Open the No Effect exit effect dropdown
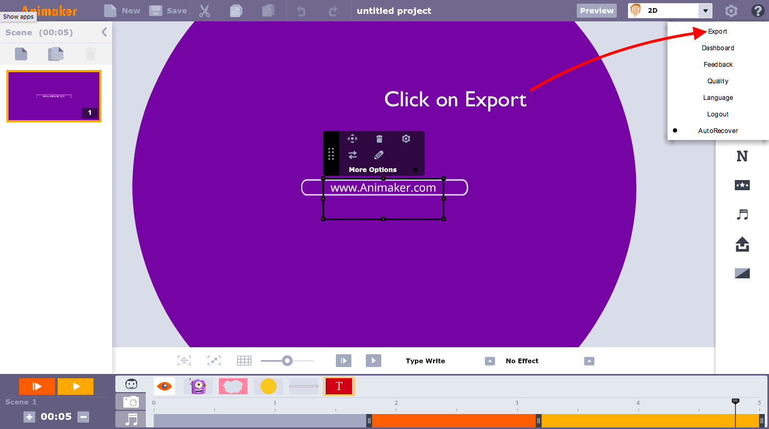This screenshot has width=769, height=429. (x=589, y=361)
